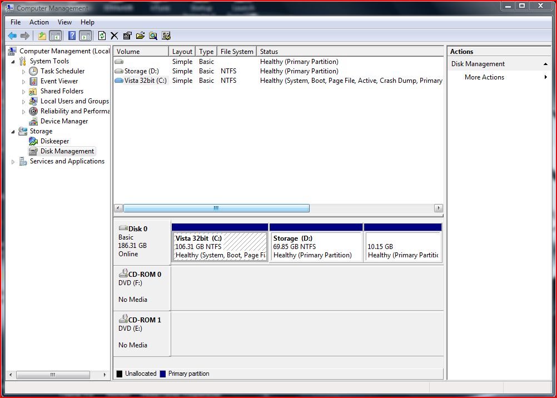Click the Primary partition blue legend swatch
The height and width of the screenshot is (398, 557).
click(x=163, y=374)
